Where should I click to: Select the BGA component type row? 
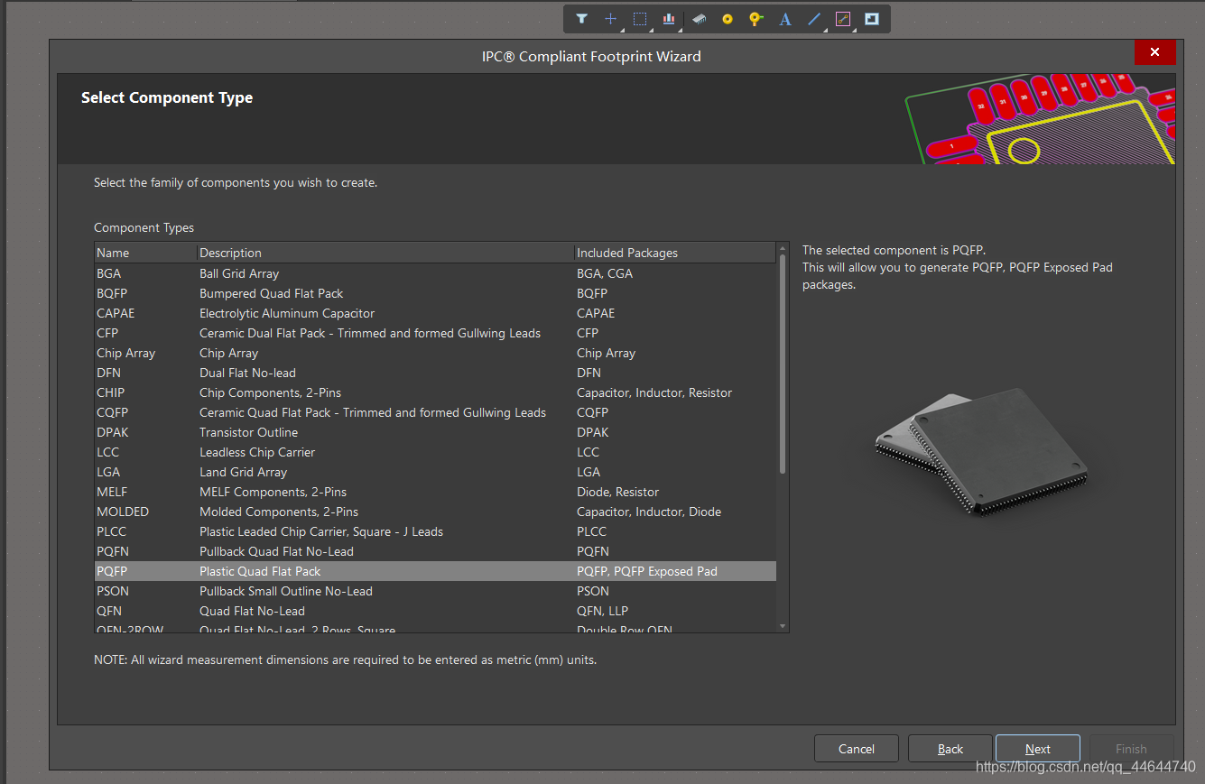(x=435, y=273)
